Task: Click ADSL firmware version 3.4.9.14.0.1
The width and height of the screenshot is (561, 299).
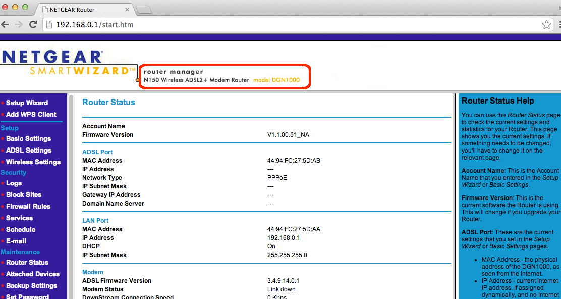Action: [x=284, y=281]
